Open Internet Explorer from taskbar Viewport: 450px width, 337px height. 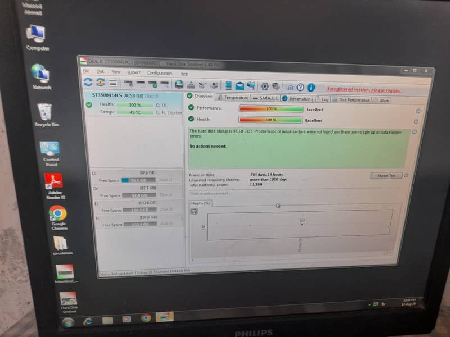[88, 321]
